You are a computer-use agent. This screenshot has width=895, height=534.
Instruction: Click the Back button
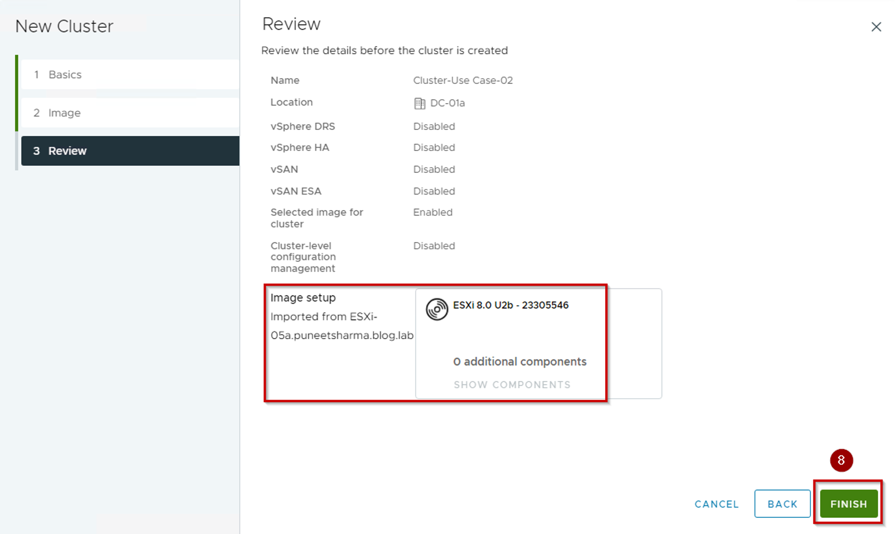tap(782, 504)
